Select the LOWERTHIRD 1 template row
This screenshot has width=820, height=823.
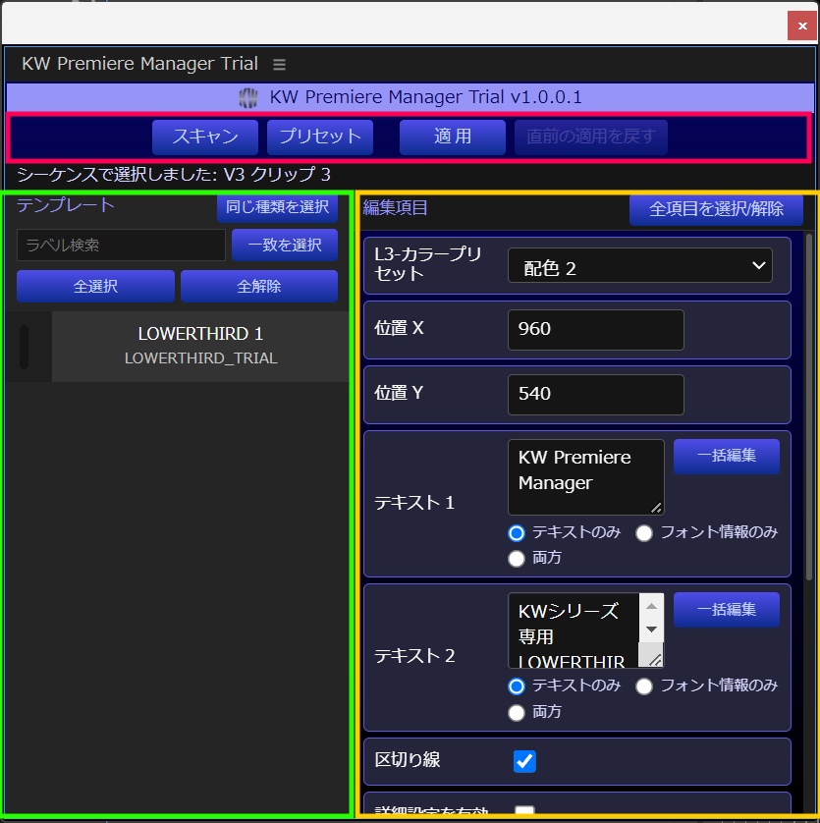200,347
